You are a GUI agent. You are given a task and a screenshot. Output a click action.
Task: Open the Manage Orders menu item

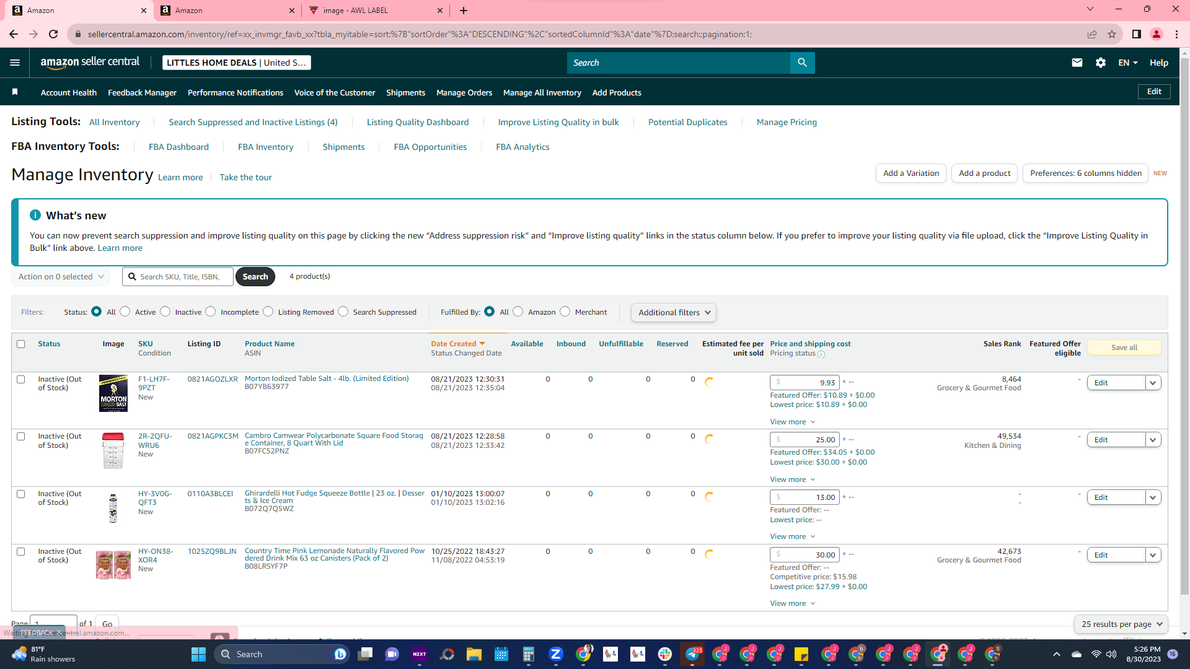(x=464, y=92)
